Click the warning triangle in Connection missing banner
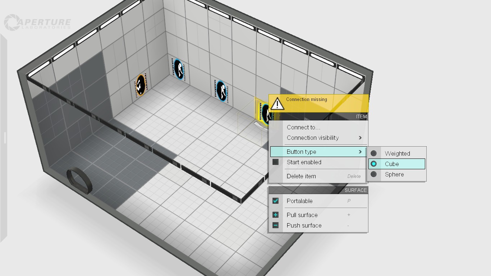 click(277, 103)
